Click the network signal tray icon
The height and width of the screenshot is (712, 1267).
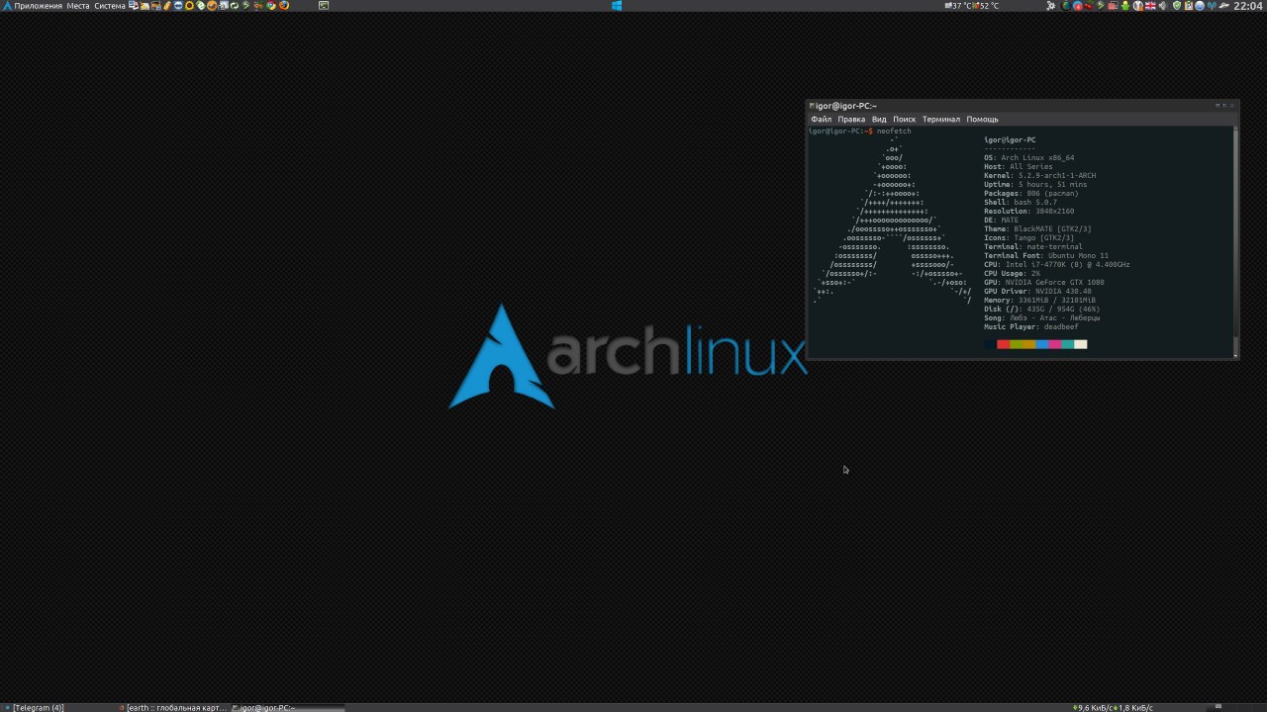1212,5
